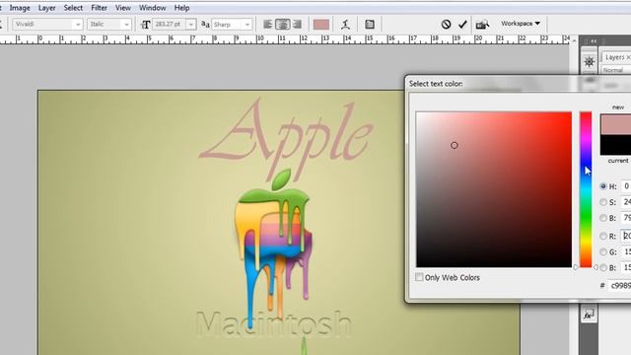
Task: Click the anti-aliasing aa icon
Action: pos(205,24)
